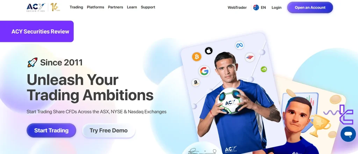358x154 pixels.
Task: Open the Support menu item
Action: [148, 7]
